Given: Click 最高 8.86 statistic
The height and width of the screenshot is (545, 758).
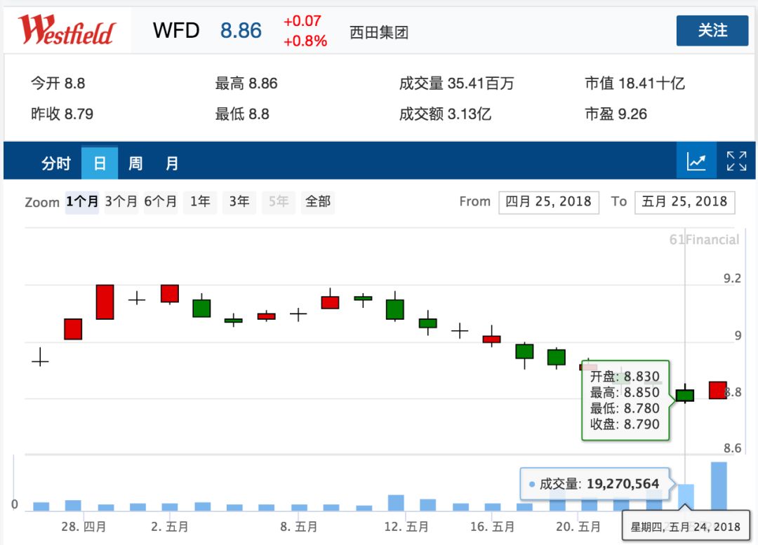Looking at the screenshot, I should (x=246, y=83).
